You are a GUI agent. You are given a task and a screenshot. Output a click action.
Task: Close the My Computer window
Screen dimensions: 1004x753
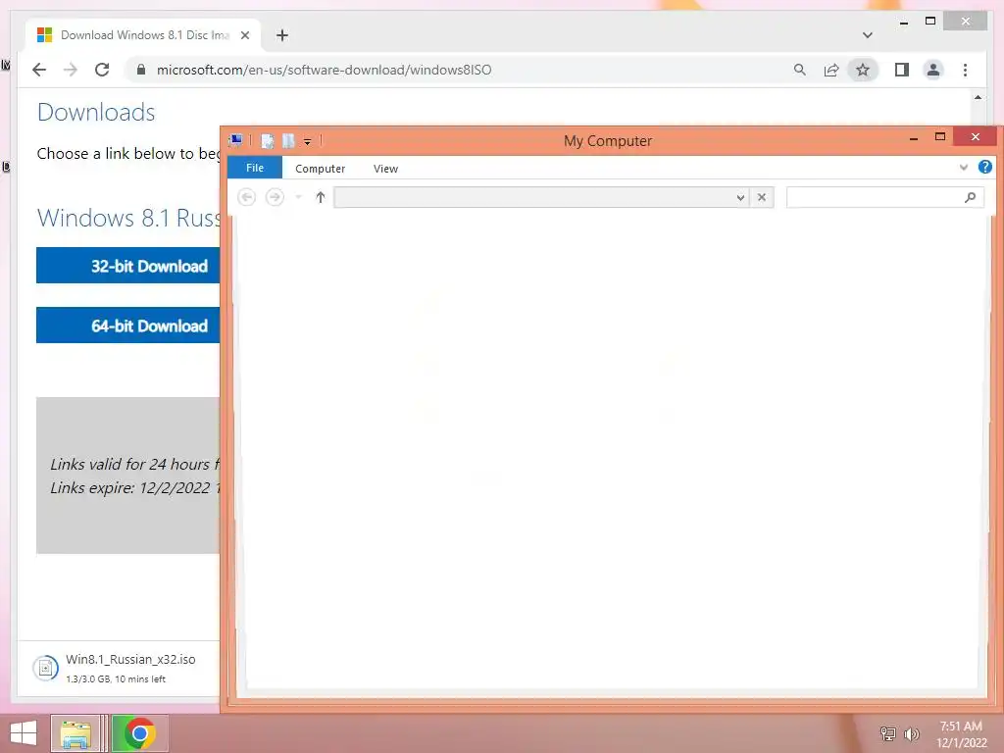tap(976, 137)
